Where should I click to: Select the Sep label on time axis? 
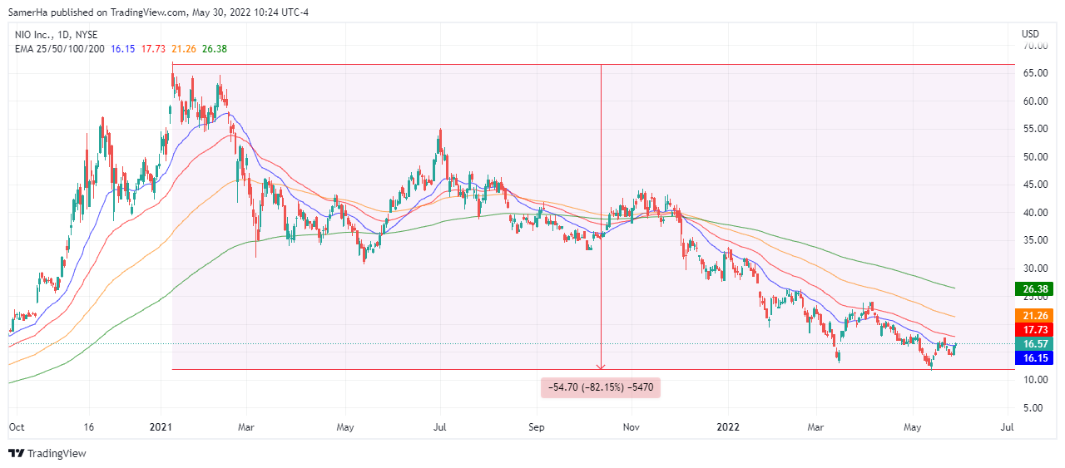[x=537, y=428]
